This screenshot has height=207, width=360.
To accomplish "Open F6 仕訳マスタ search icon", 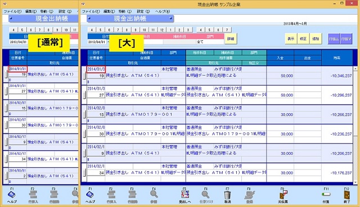I will pyautogui.click(x=205, y=195).
